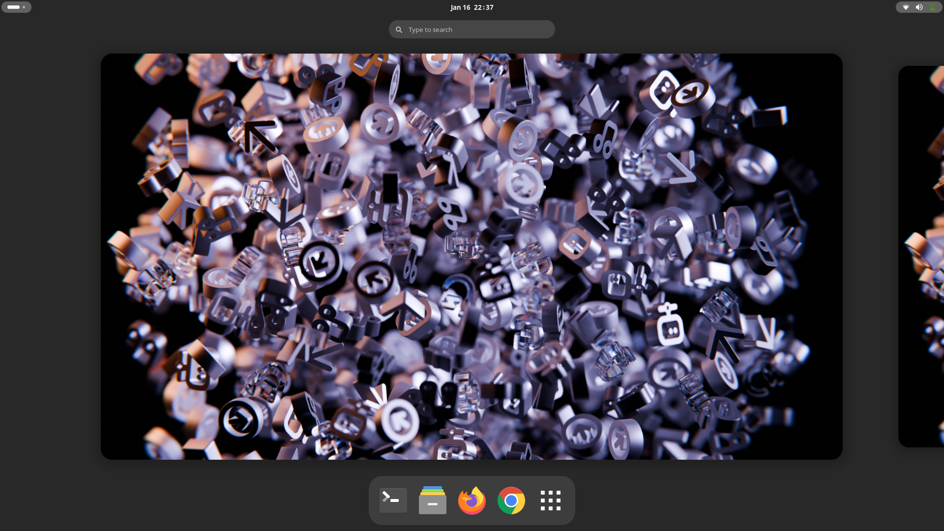
Task: Show all applications grid
Action: pos(550,501)
